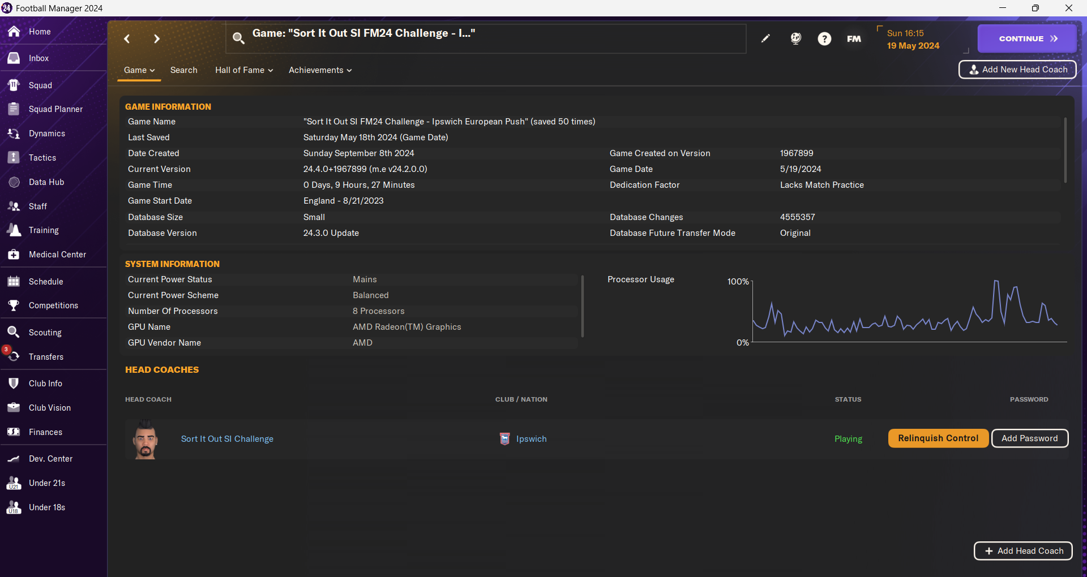Screen dimensions: 1087x577
Task: Select Dev. Center menu label
Action: tap(51, 459)
